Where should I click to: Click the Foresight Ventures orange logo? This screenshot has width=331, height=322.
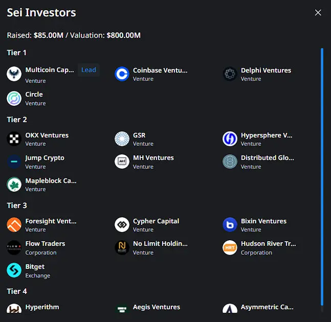coord(14,224)
